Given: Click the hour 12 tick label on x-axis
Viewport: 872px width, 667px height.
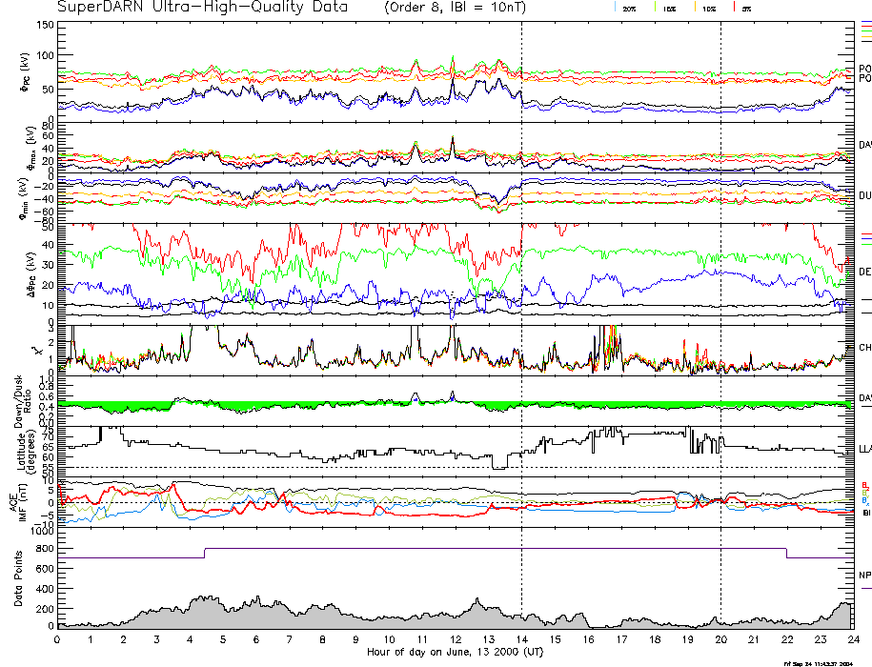Looking at the screenshot, I should [x=455, y=639].
